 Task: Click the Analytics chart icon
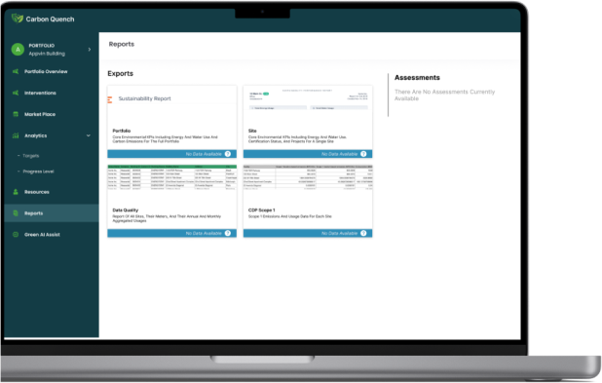[16, 135]
